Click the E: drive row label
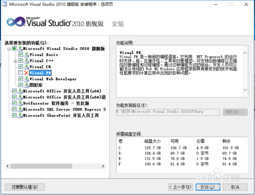The width and height of the screenshot is (255, 195). tap(120, 159)
